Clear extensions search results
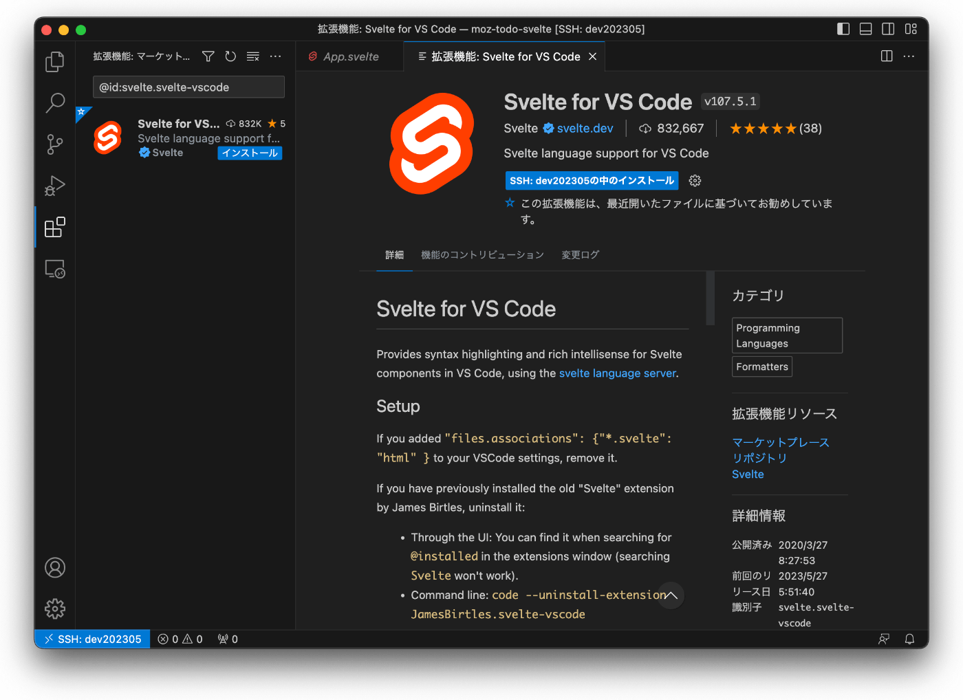Screen dimensions: 963x700 click(253, 56)
